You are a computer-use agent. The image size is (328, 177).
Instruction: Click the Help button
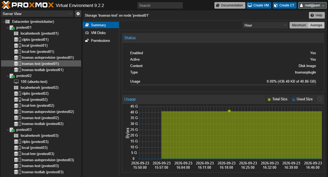point(317,15)
